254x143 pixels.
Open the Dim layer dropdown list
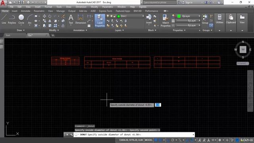(143, 16)
